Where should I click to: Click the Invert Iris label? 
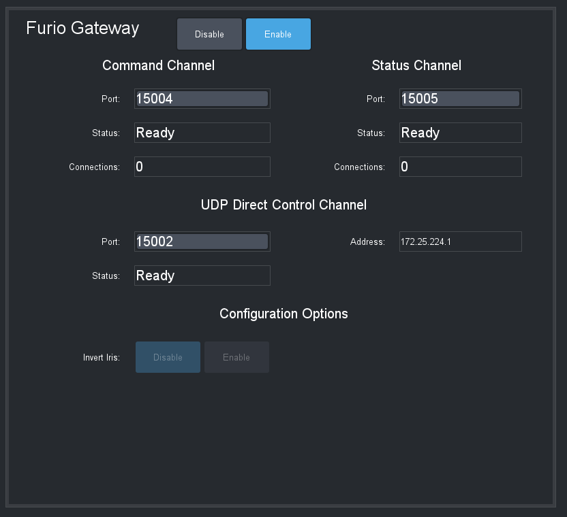(102, 356)
